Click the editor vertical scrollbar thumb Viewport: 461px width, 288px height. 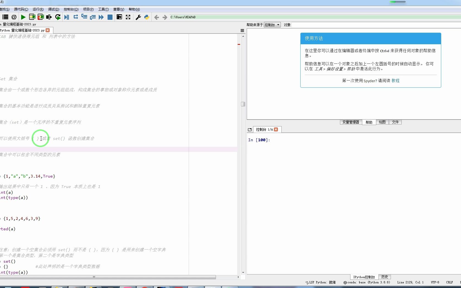(x=243, y=104)
